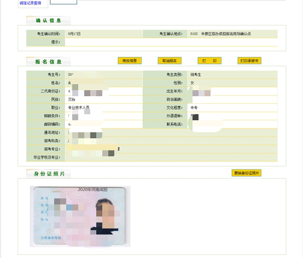Viewport: 303px width, 258px height.
Task: Click the 更换身份证照片 button
Action: click(246, 173)
